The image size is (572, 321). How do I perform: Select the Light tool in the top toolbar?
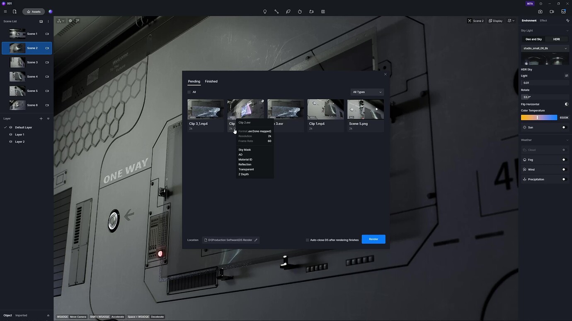265,12
